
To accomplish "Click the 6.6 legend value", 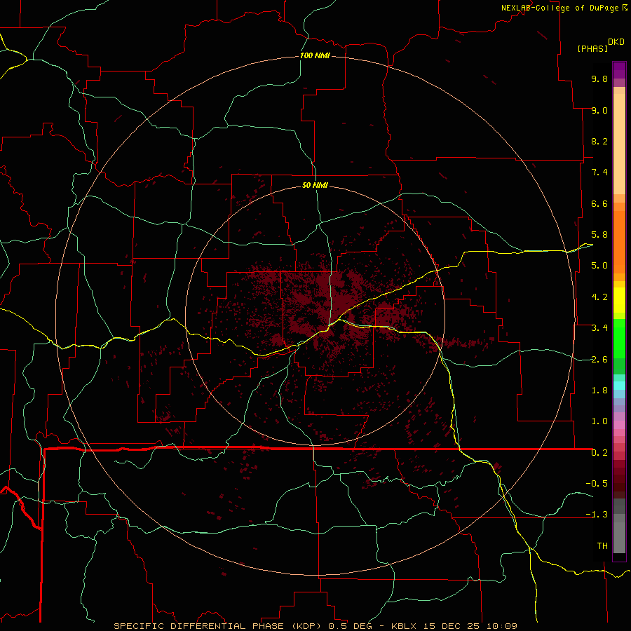I will click(x=599, y=203).
